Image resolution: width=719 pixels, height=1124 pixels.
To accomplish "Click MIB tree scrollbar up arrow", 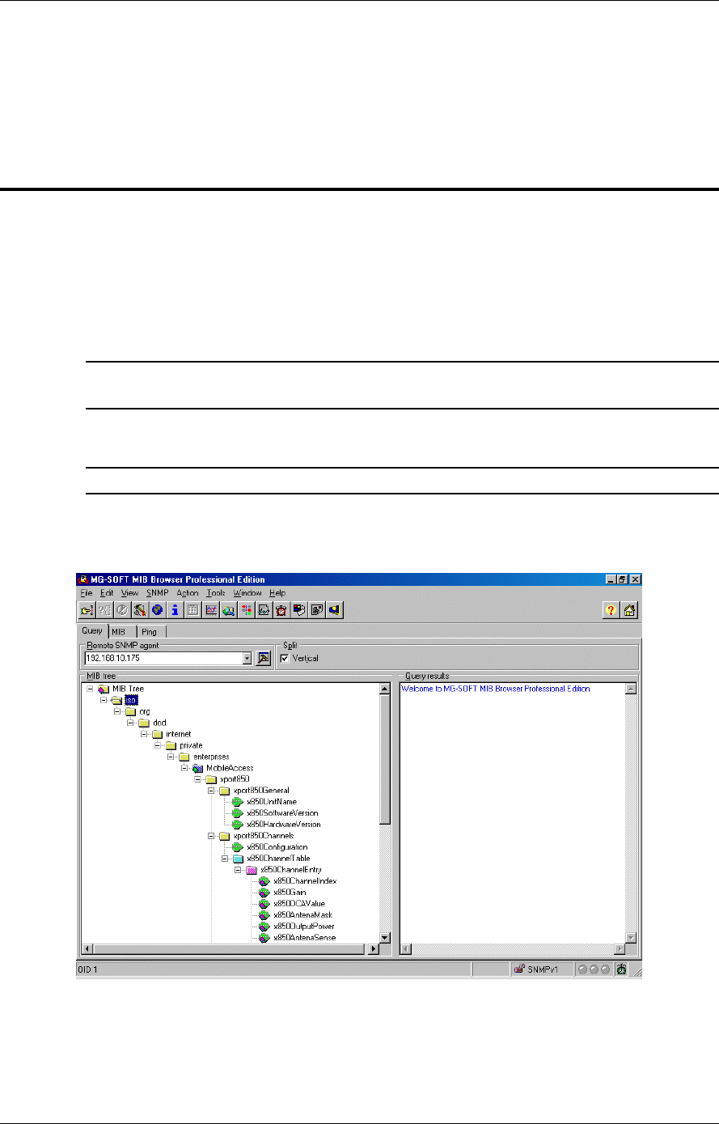I will coord(385,689).
